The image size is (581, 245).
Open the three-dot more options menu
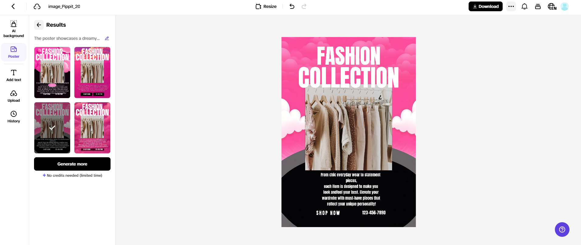(x=511, y=6)
